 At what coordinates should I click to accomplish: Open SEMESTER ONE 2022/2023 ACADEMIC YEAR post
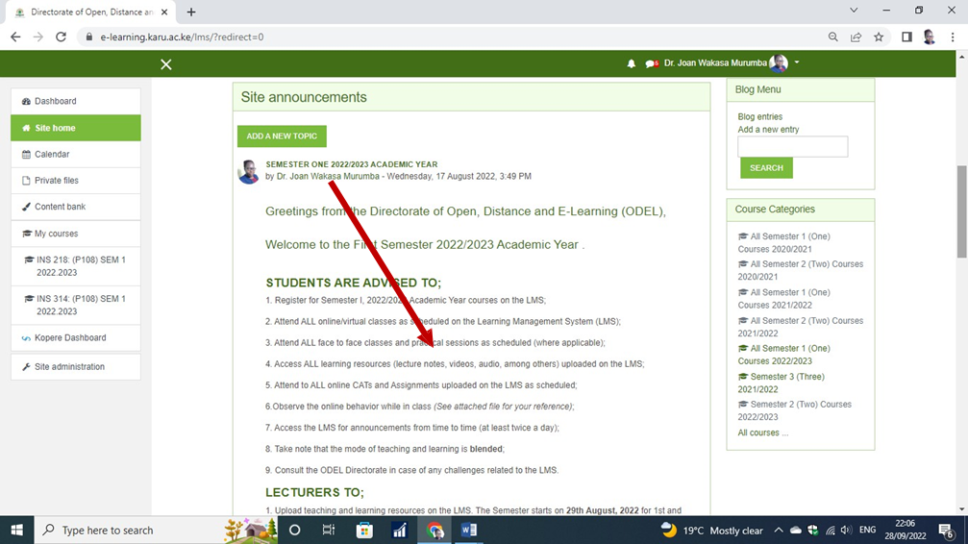point(351,164)
